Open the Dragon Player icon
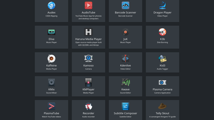This screenshot has height=120, width=214. (163, 5)
